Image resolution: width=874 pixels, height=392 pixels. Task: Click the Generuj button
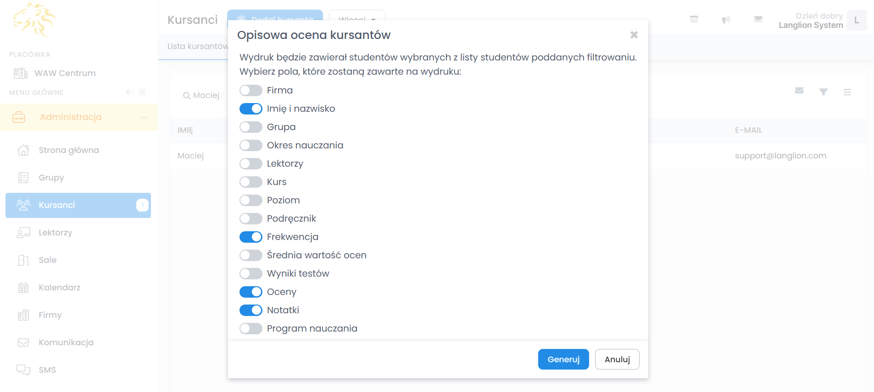[563, 359]
